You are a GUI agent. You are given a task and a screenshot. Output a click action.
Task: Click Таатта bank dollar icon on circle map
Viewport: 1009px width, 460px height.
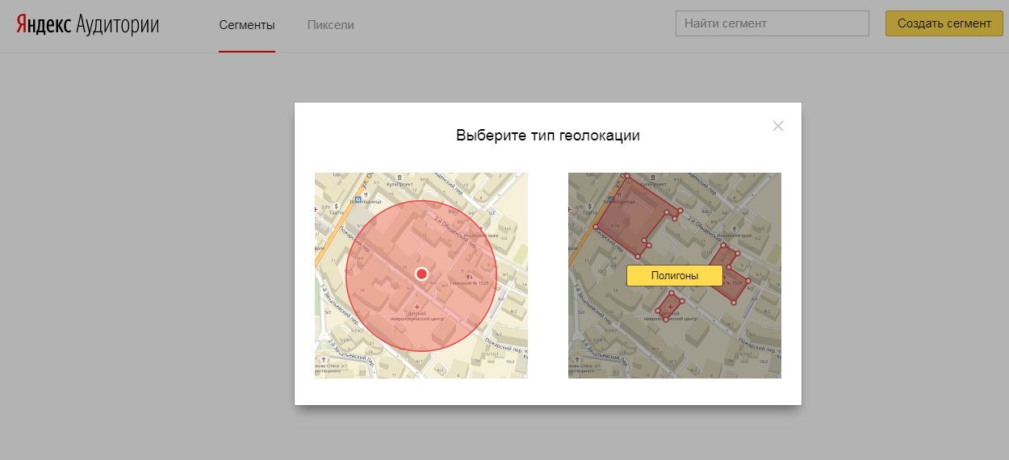pyautogui.click(x=337, y=207)
